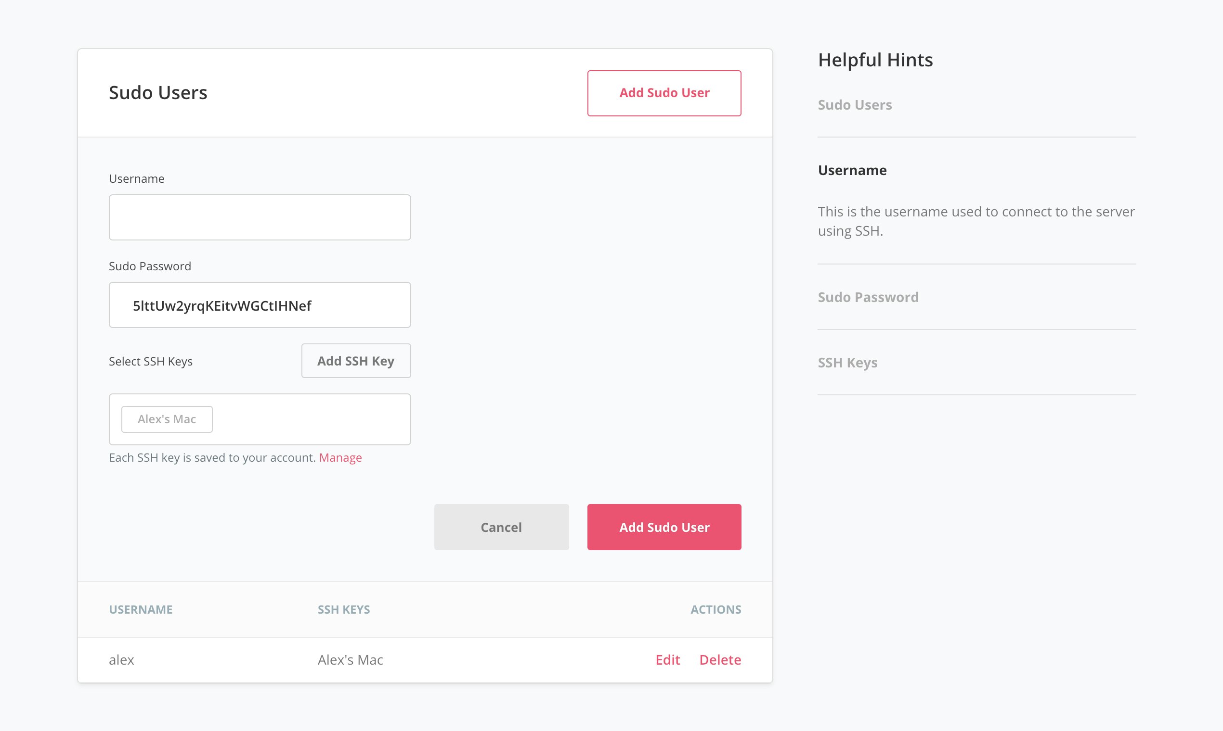Click the Helpful Hints heading

[875, 59]
